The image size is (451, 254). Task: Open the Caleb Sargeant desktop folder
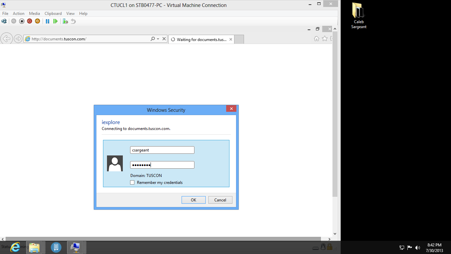click(359, 16)
